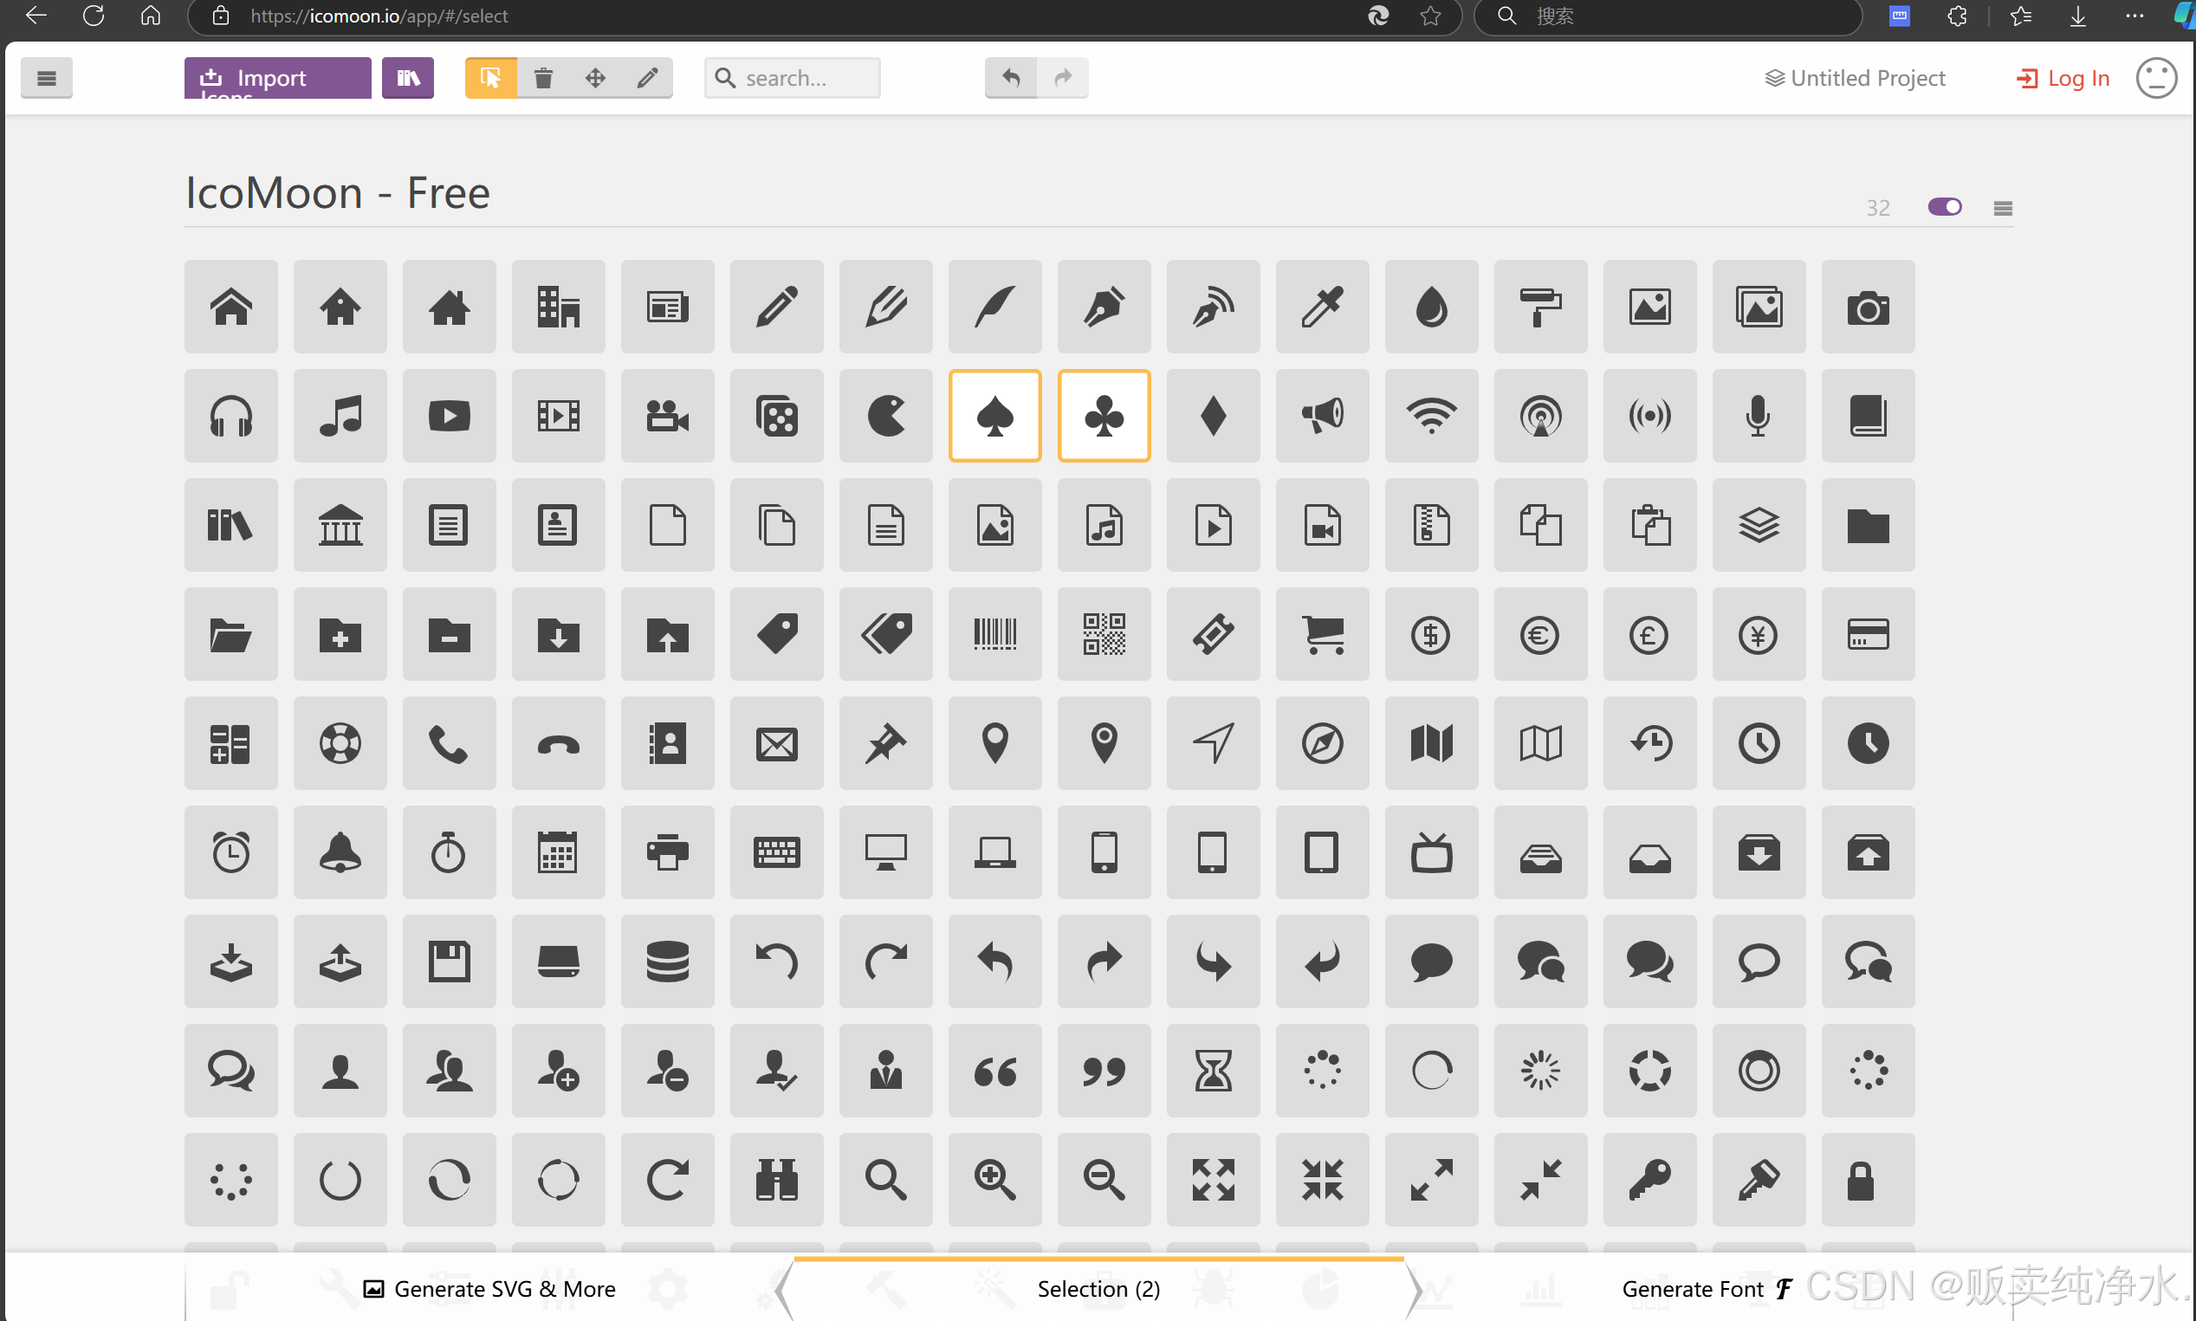This screenshot has height=1321, width=2196.
Task: Select the binoculars icon
Action: click(x=777, y=1180)
